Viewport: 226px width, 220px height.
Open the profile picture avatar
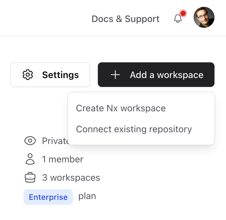[204, 17]
